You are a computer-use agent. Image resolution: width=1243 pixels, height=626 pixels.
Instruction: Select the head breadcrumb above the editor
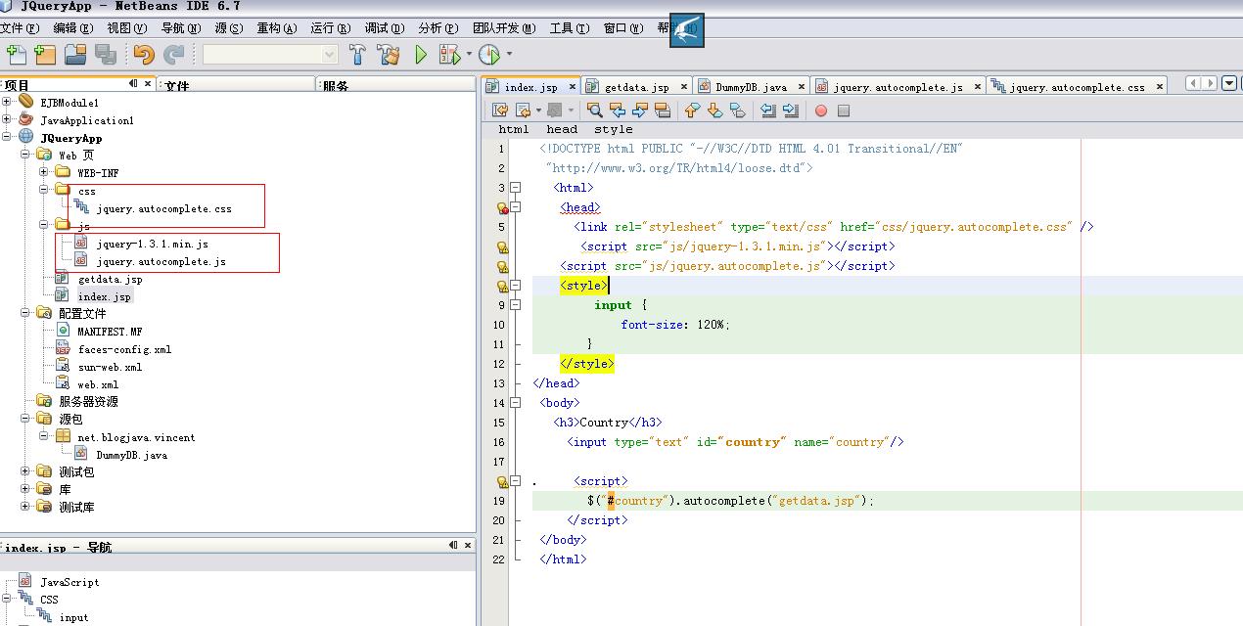tap(562, 129)
